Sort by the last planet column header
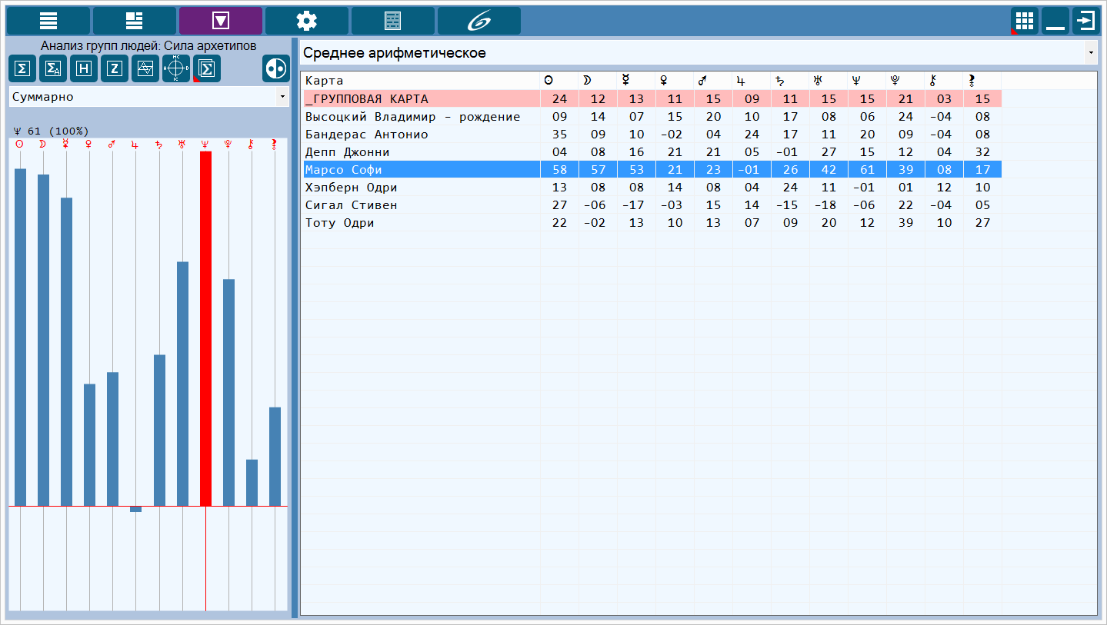Image resolution: width=1107 pixels, height=625 pixels. click(982, 80)
